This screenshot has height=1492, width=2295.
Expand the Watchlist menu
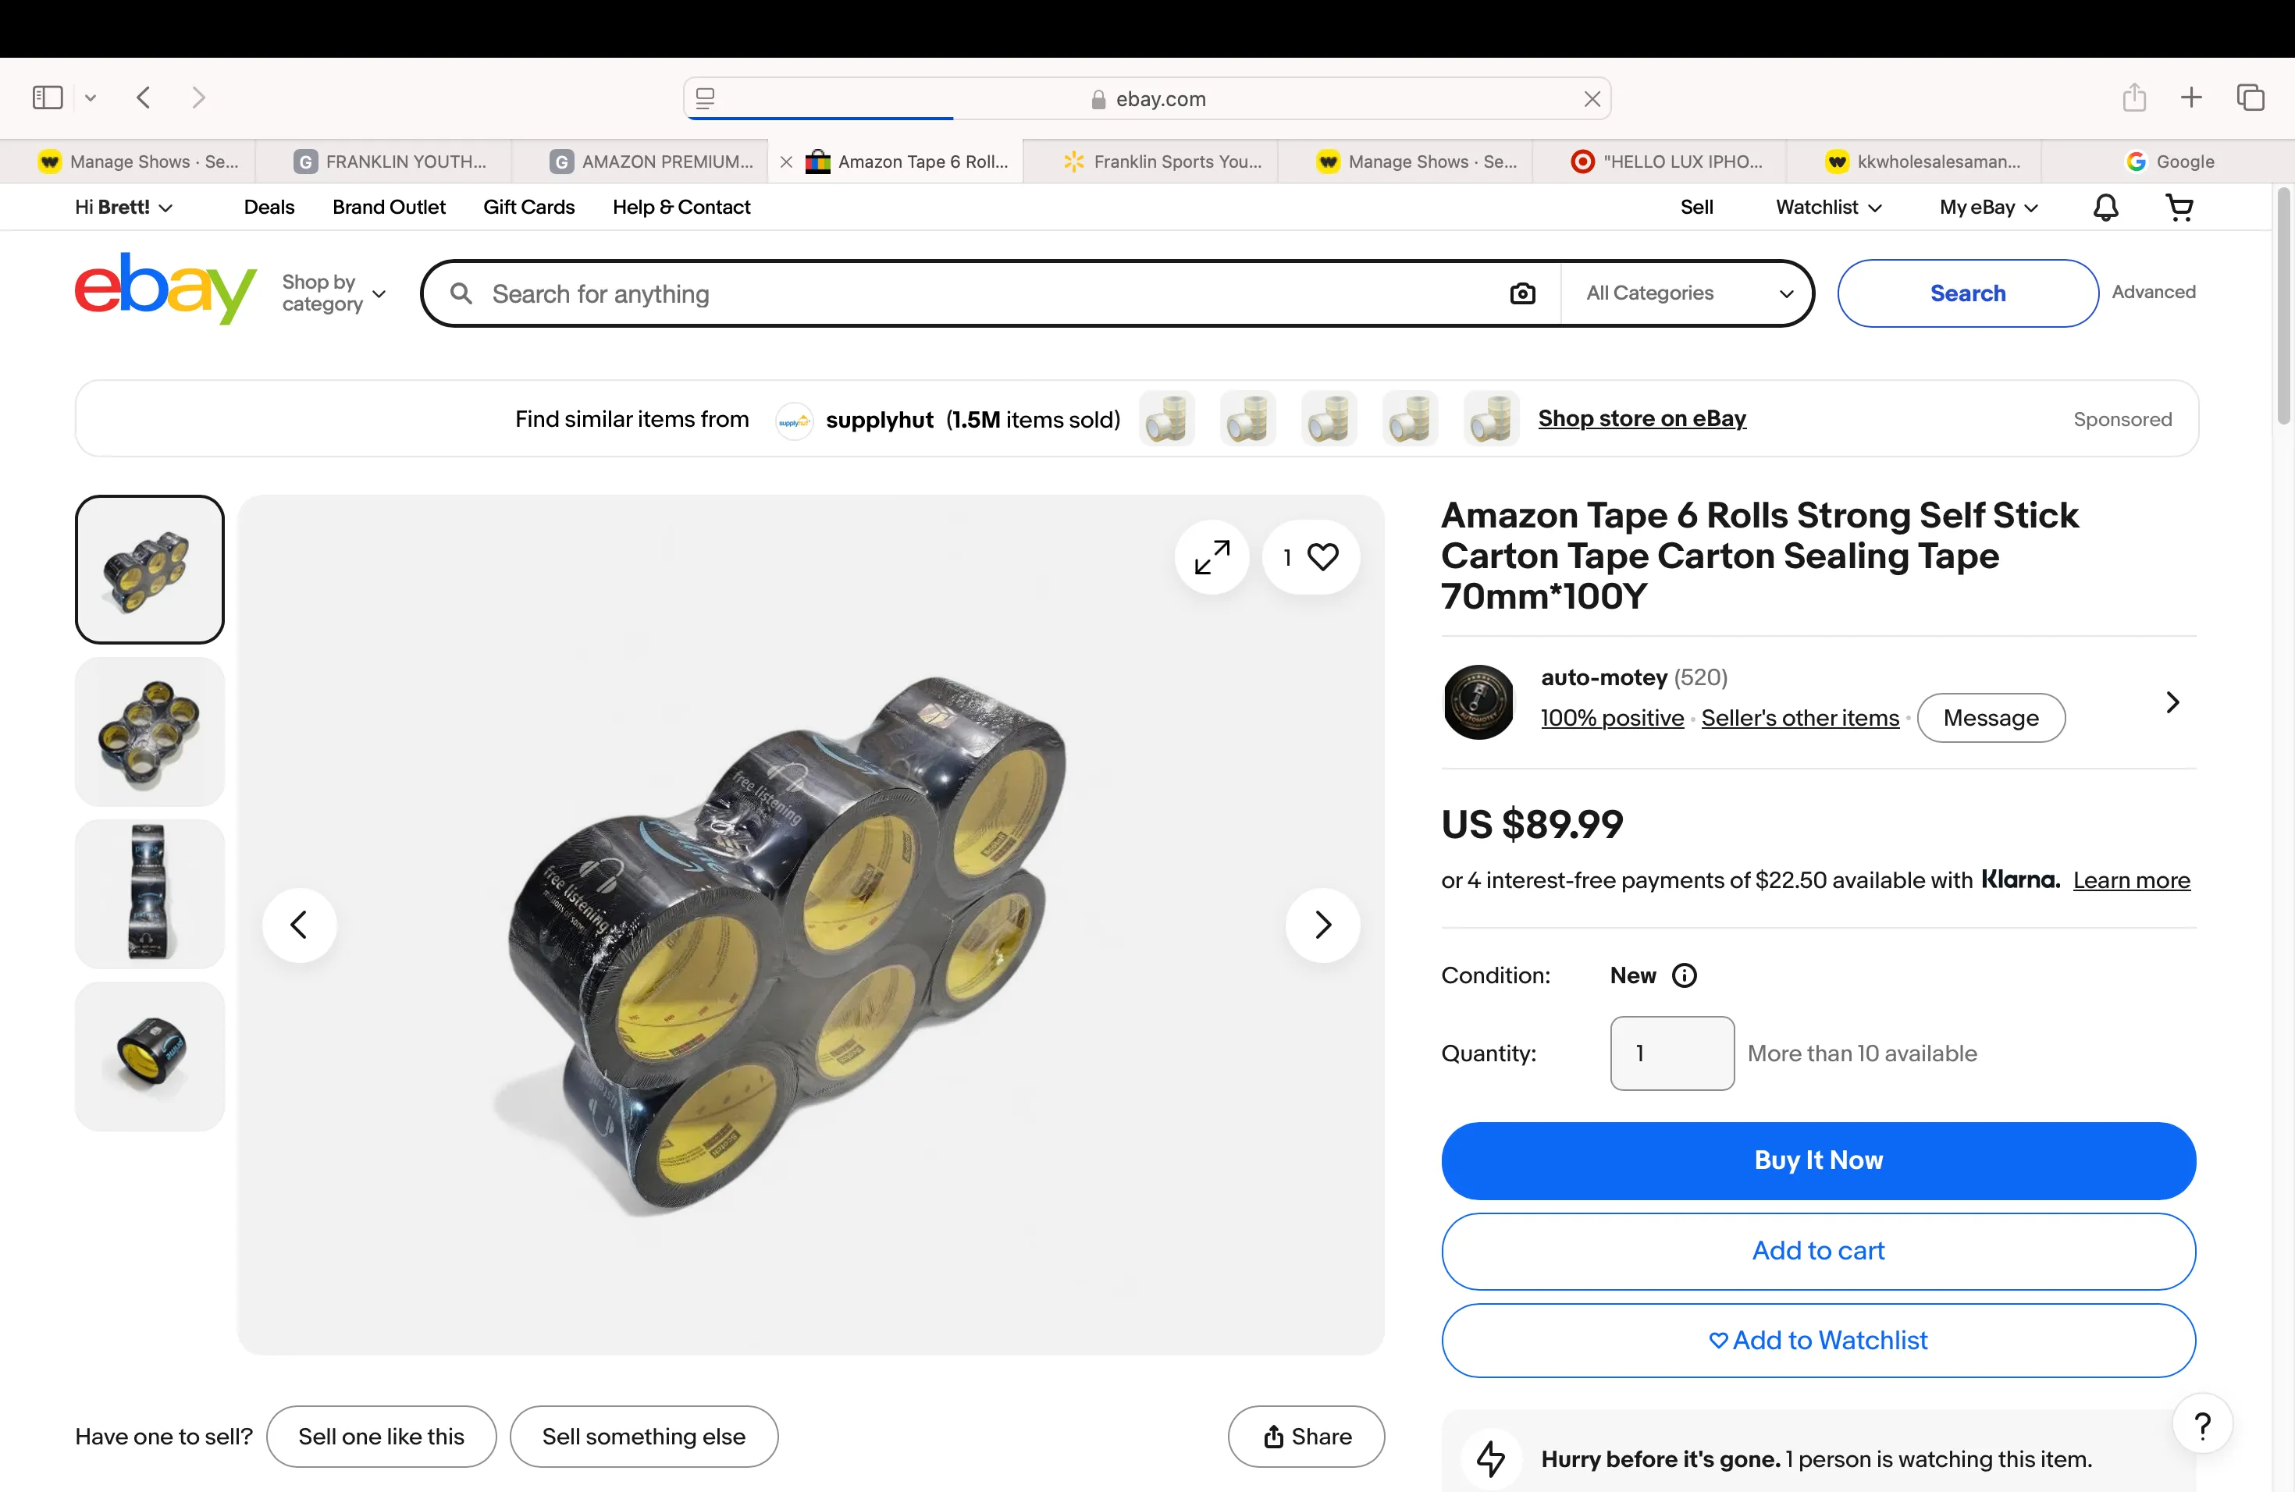(x=1829, y=208)
